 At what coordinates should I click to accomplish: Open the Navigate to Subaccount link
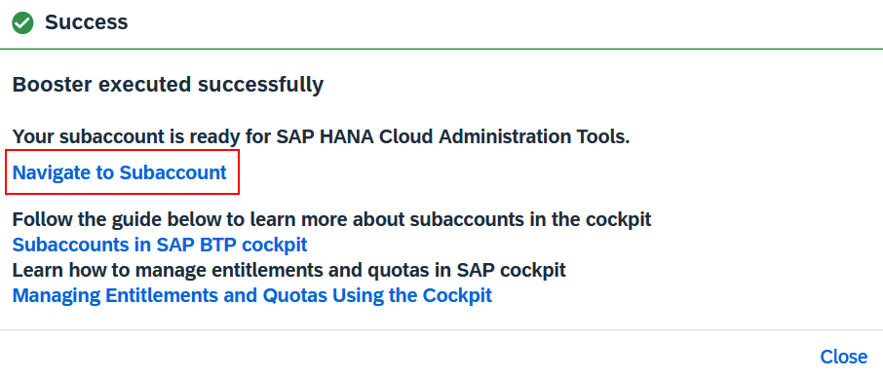coord(119,172)
